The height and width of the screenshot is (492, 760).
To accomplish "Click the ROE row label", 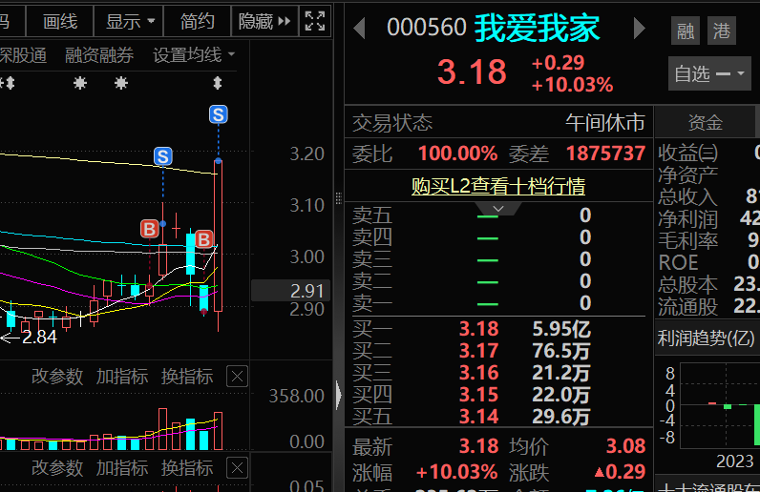I will 678,262.
